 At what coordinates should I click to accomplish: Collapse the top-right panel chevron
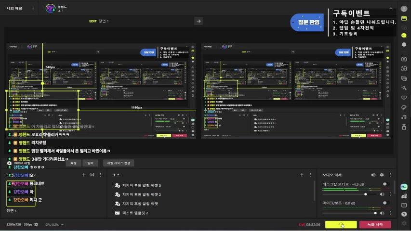tap(391, 9)
